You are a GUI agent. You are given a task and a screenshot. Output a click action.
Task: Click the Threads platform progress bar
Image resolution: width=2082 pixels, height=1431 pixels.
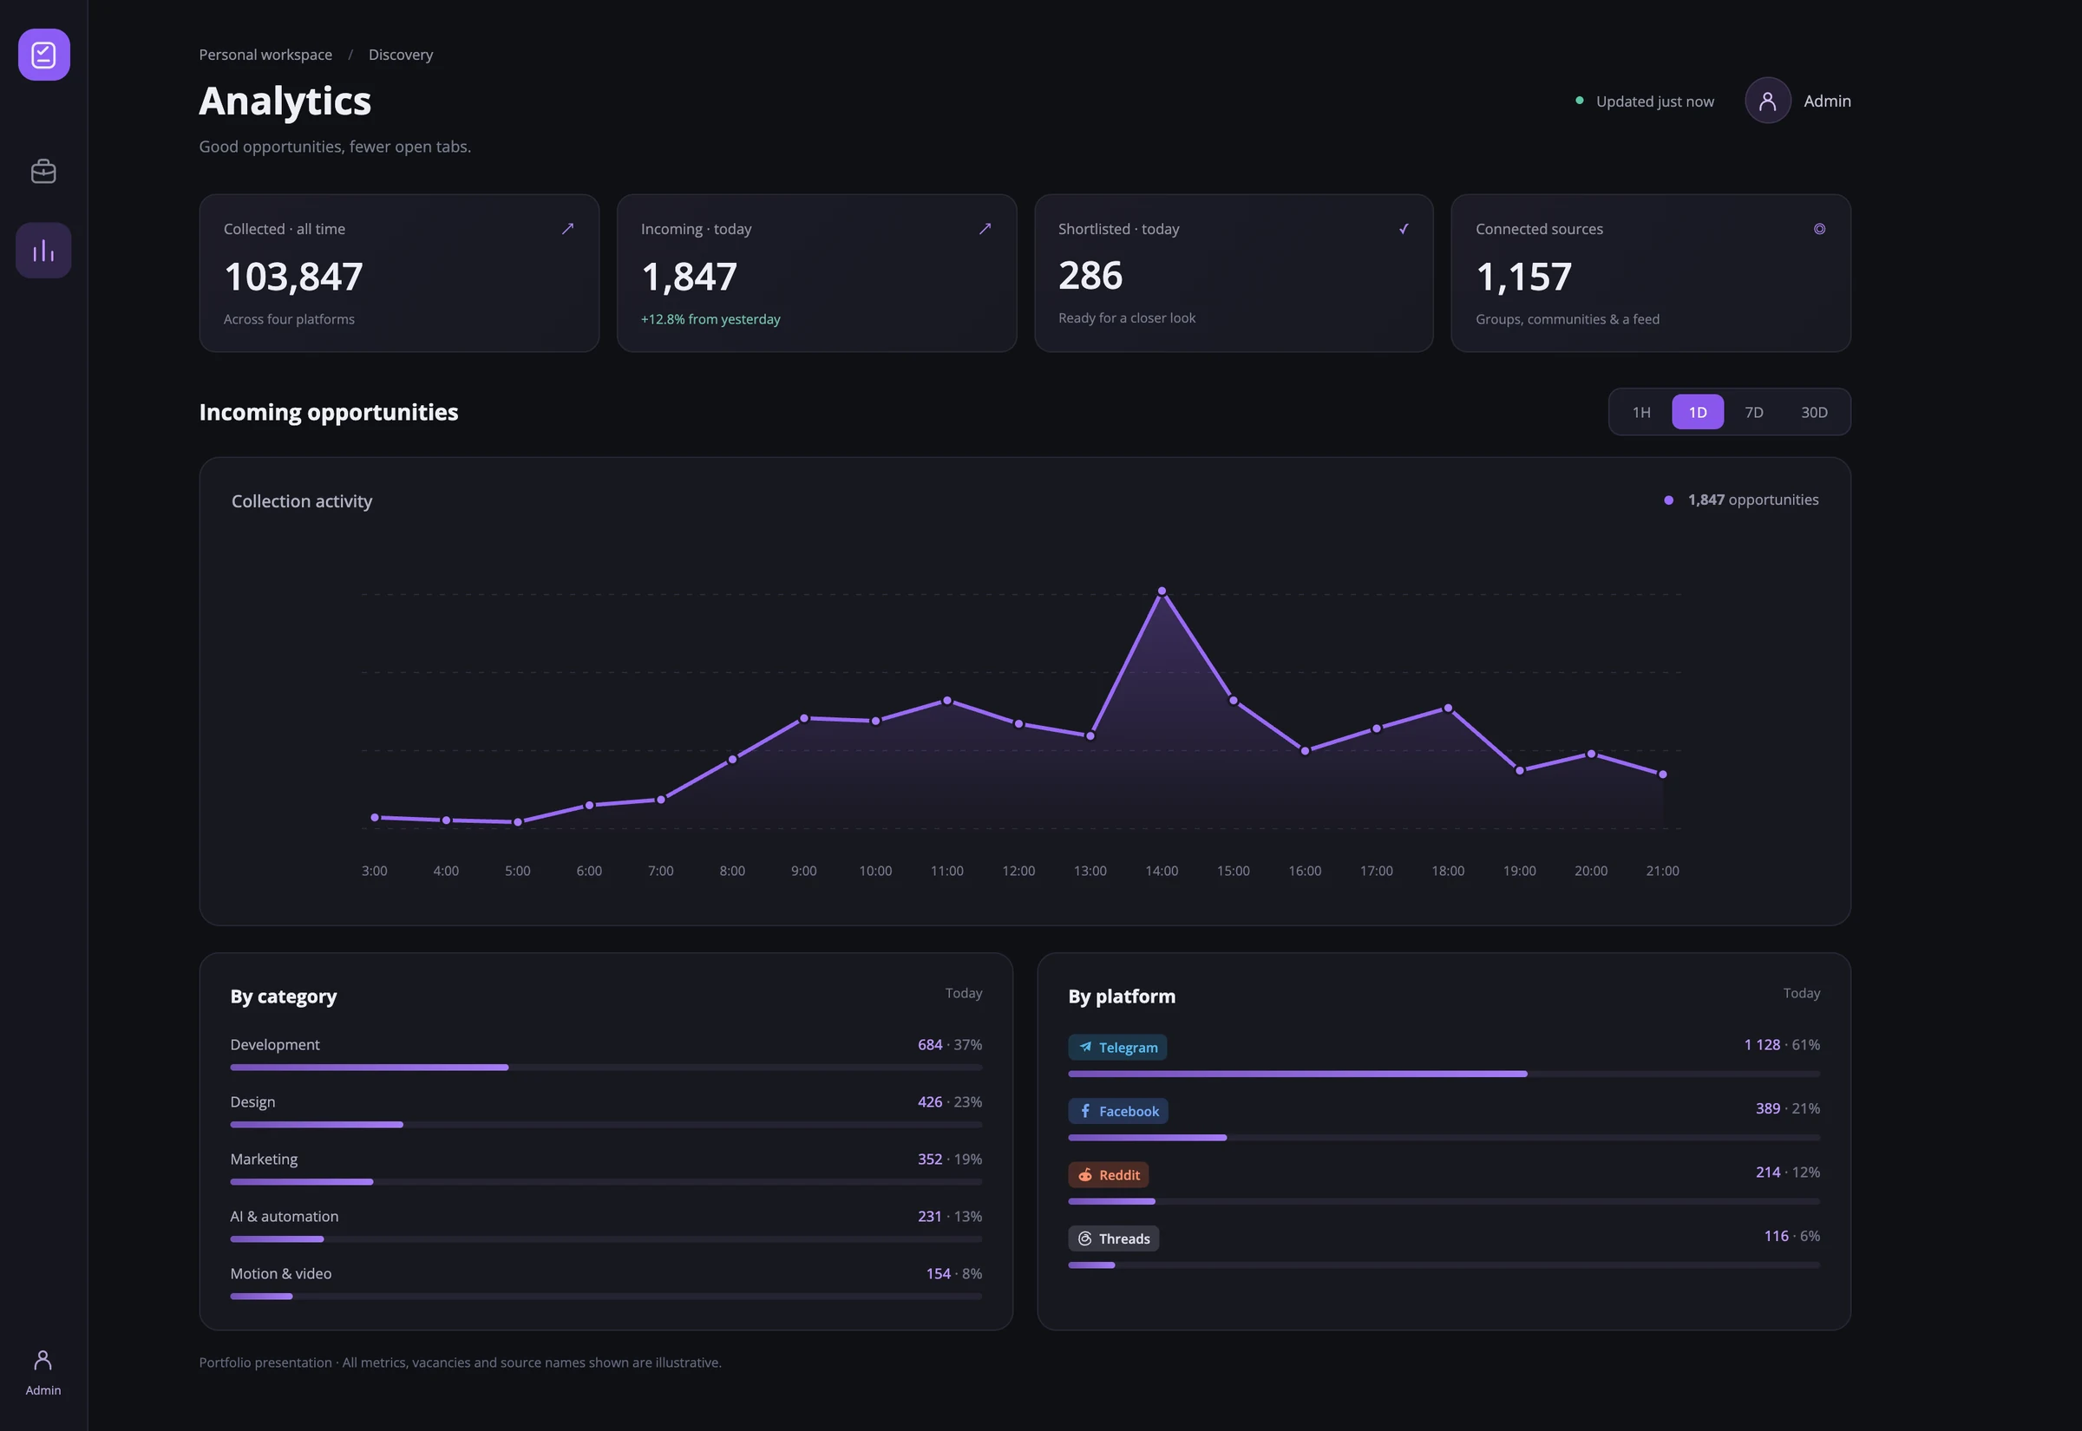pos(1444,1265)
